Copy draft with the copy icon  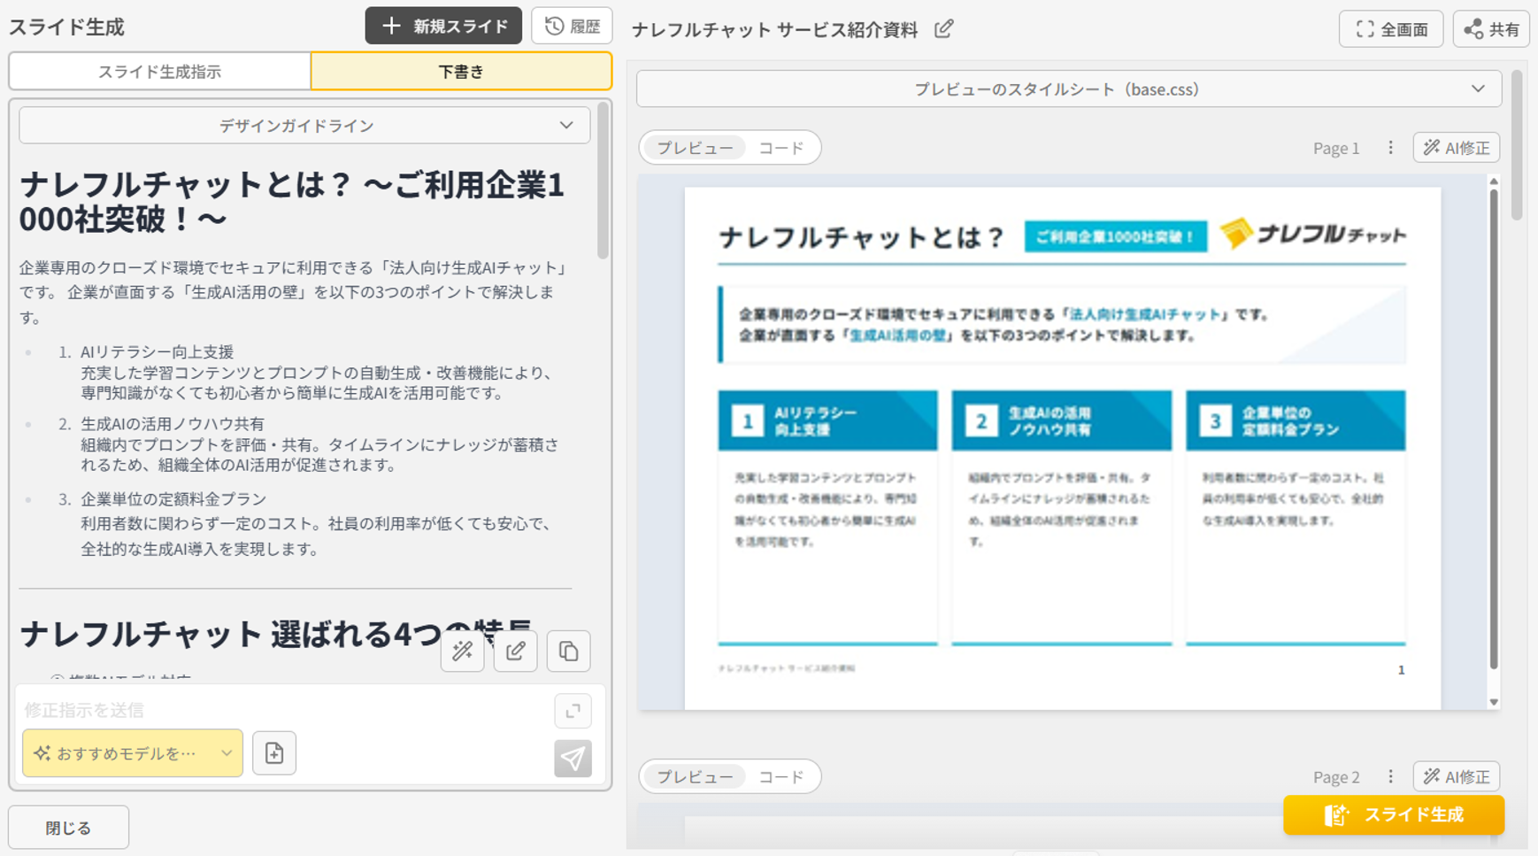[x=568, y=652]
